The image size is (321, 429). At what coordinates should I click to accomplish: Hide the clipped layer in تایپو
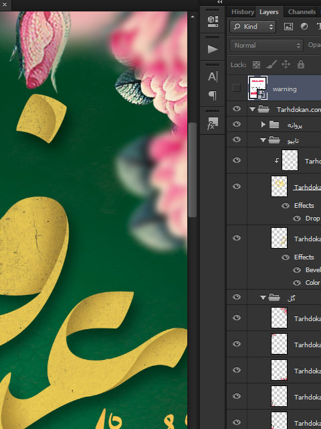point(237,160)
